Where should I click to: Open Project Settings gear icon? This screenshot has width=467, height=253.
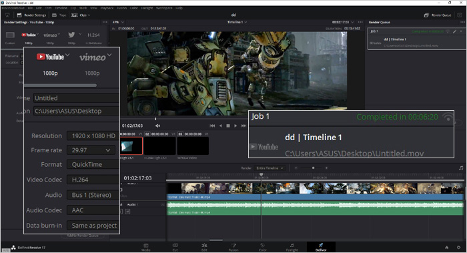[458, 248]
